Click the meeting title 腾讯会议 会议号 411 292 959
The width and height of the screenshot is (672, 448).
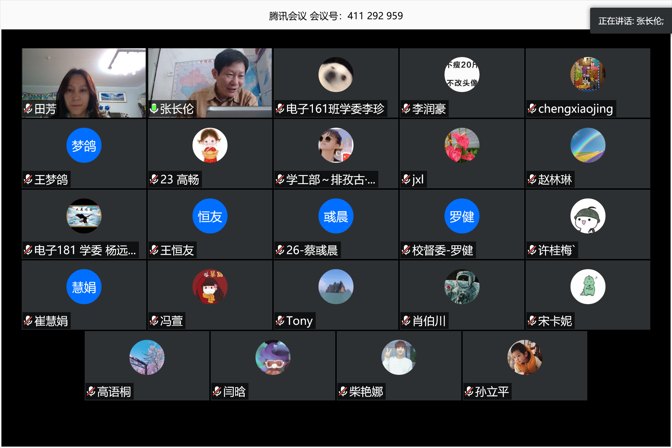(x=336, y=16)
